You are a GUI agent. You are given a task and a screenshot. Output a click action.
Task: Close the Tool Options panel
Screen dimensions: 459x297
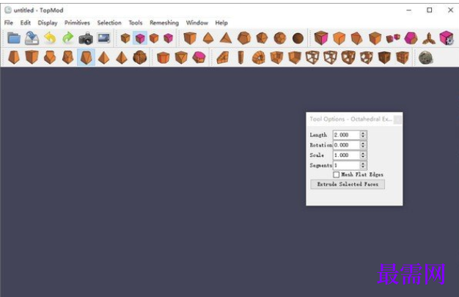397,120
